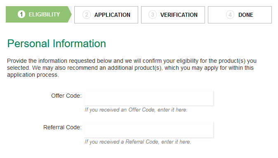
Task: Click the step 2 number circle
Action: tap(87, 15)
